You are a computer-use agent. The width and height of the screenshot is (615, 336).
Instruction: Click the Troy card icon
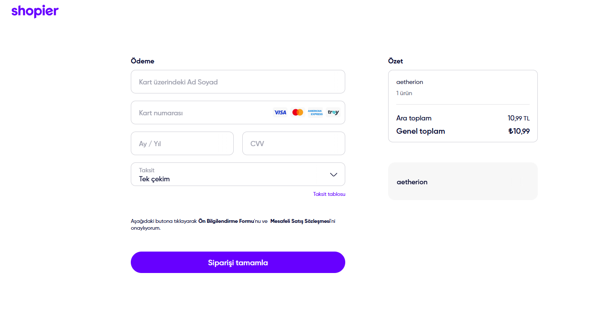point(333,112)
